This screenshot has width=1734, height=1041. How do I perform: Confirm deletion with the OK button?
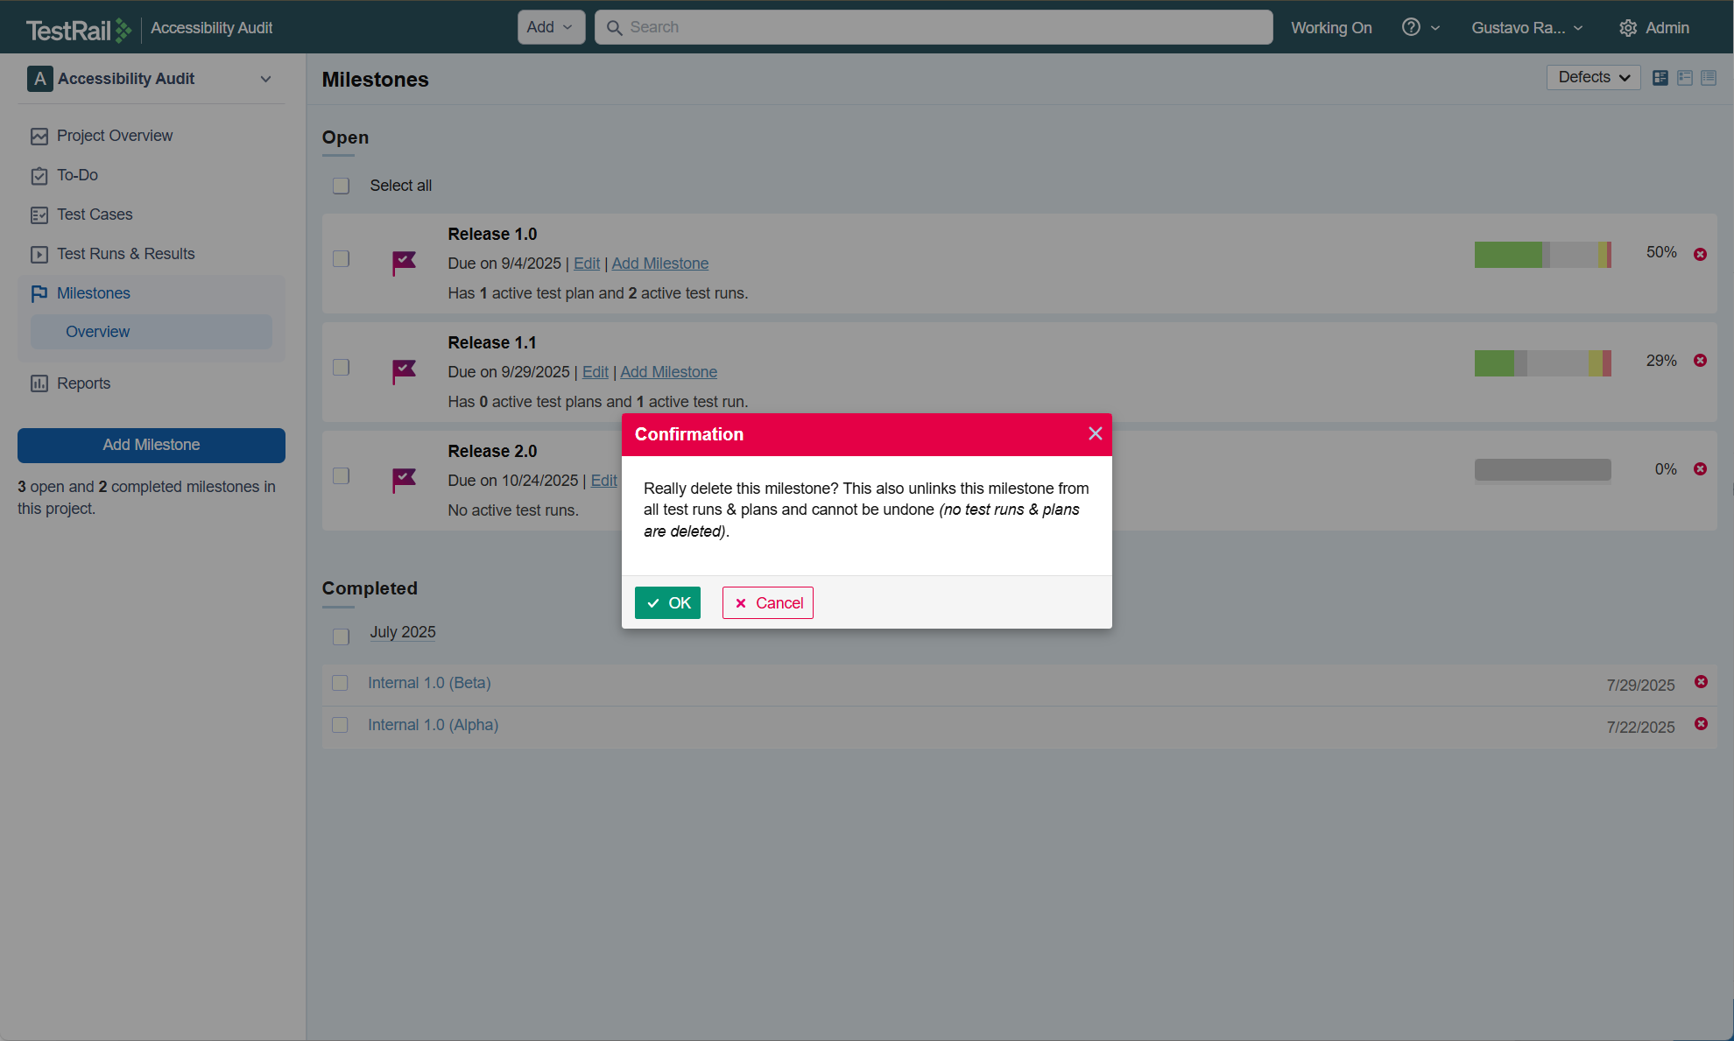(x=667, y=603)
